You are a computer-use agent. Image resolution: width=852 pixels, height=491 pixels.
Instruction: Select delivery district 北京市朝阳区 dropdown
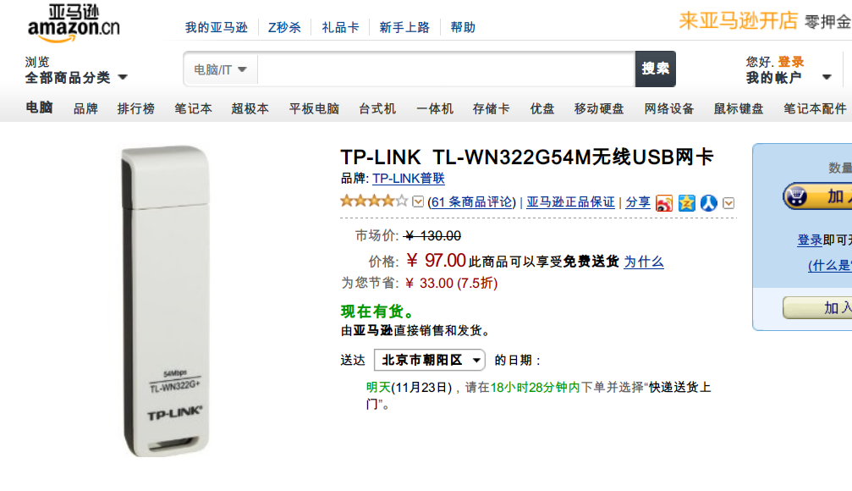coord(430,360)
